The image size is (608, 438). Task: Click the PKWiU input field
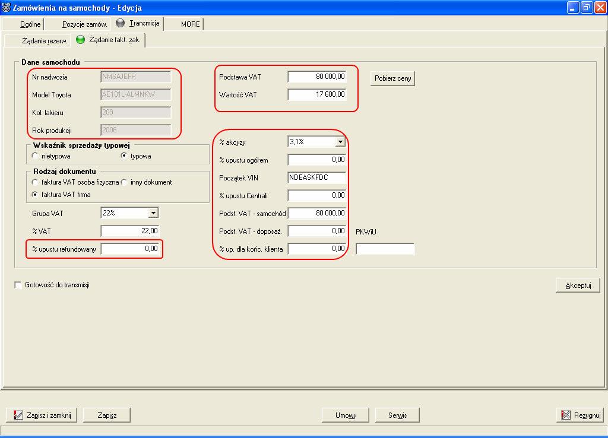(x=385, y=249)
